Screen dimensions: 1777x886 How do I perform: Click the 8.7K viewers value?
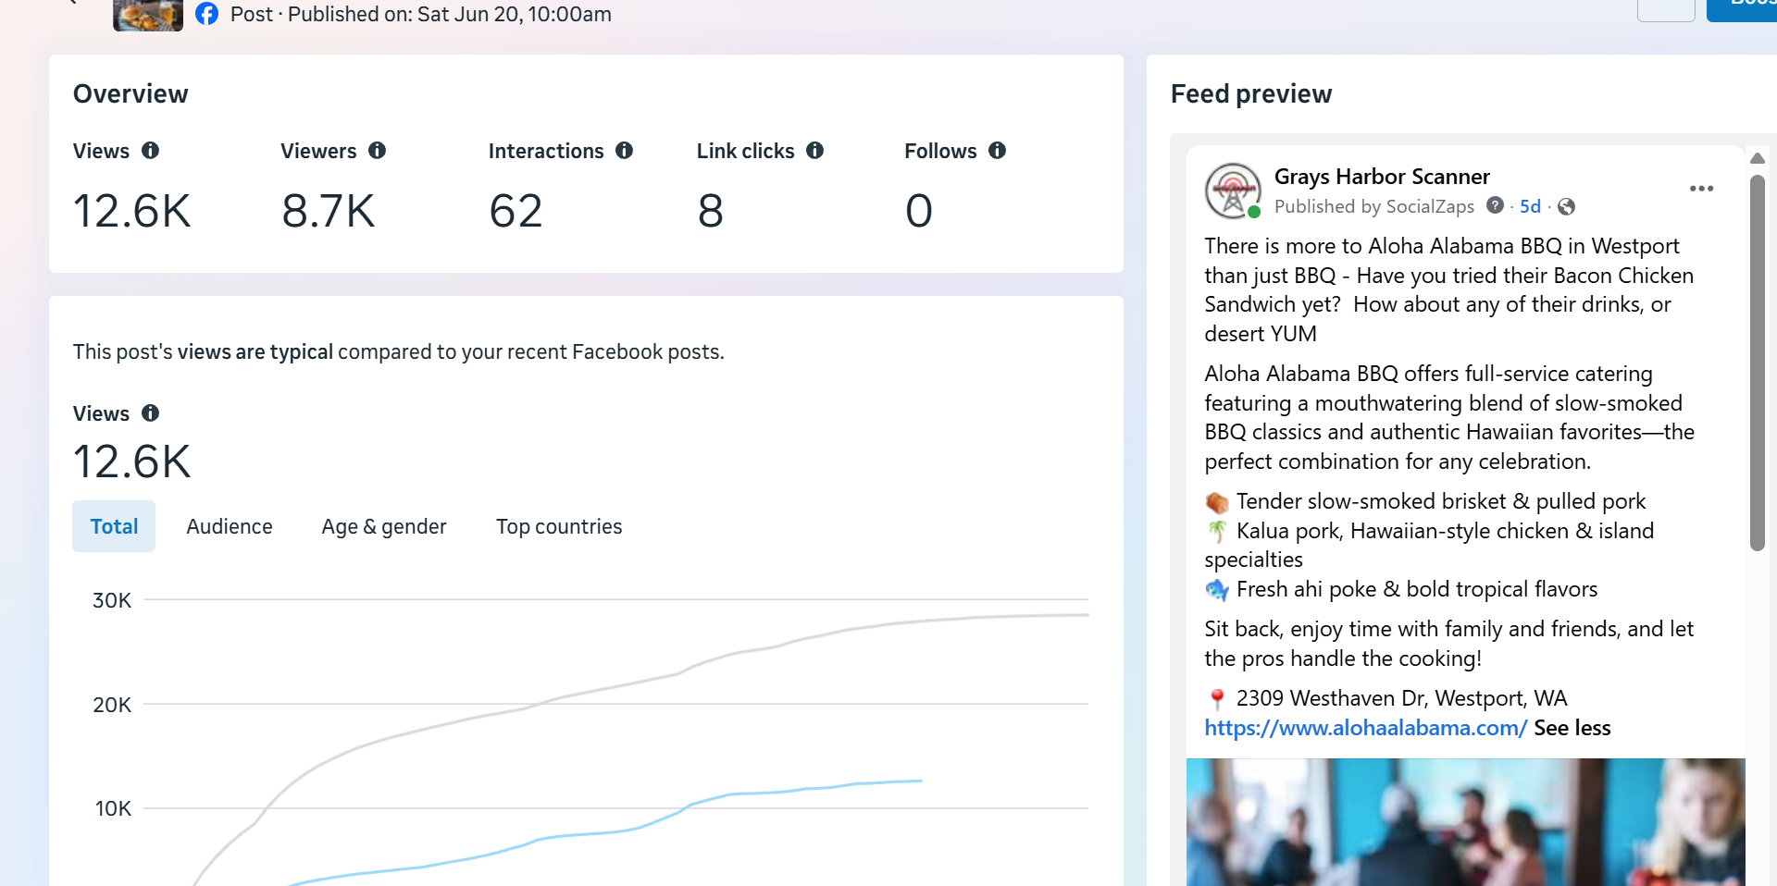click(x=329, y=211)
